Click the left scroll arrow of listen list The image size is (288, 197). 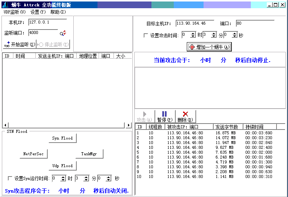click(x=5, y=125)
